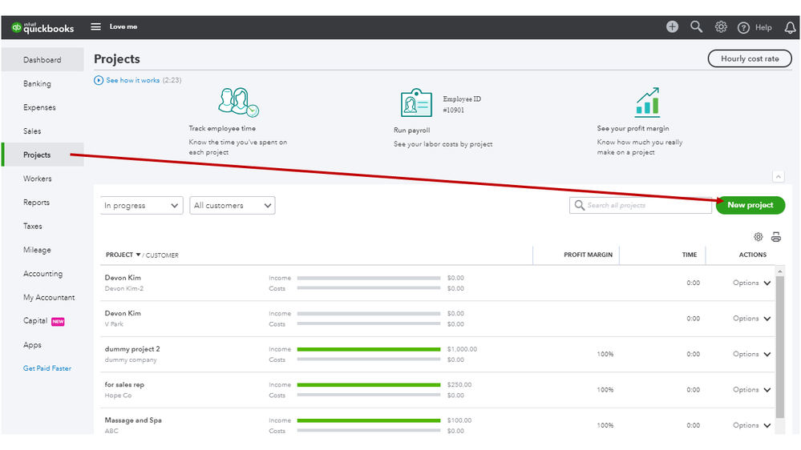
Task: Go to Reports in sidebar
Action: click(37, 203)
